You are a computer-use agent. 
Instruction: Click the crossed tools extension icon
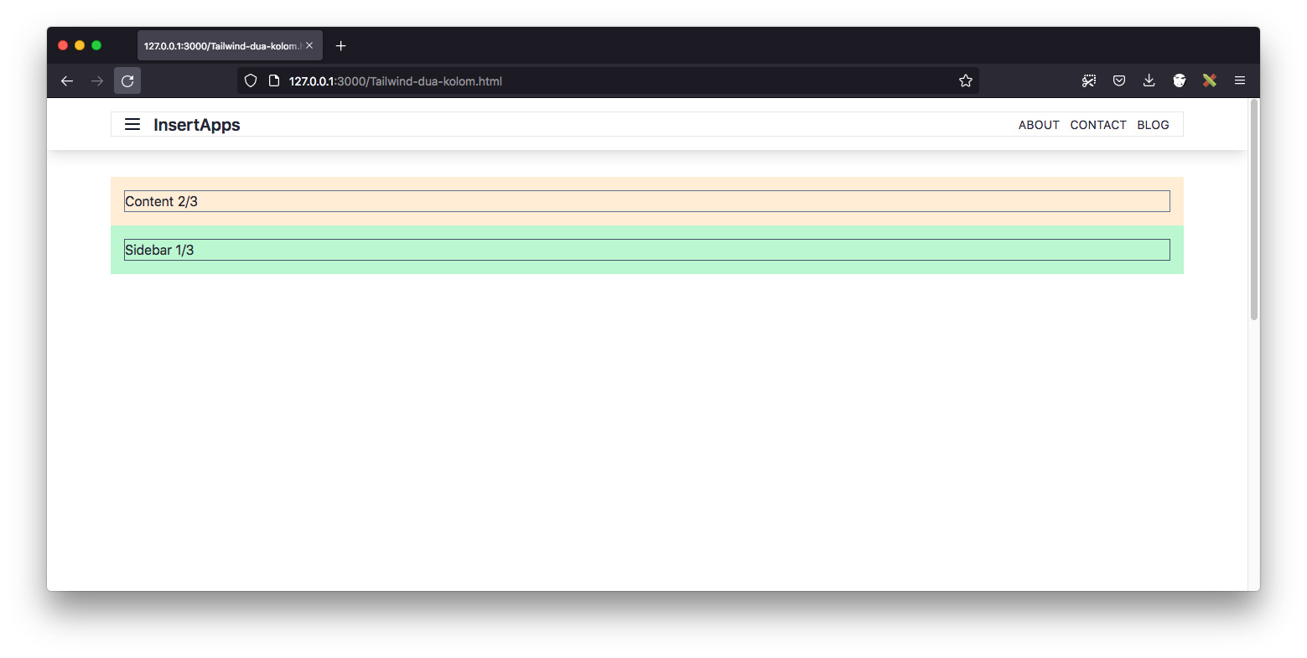pos(1210,81)
